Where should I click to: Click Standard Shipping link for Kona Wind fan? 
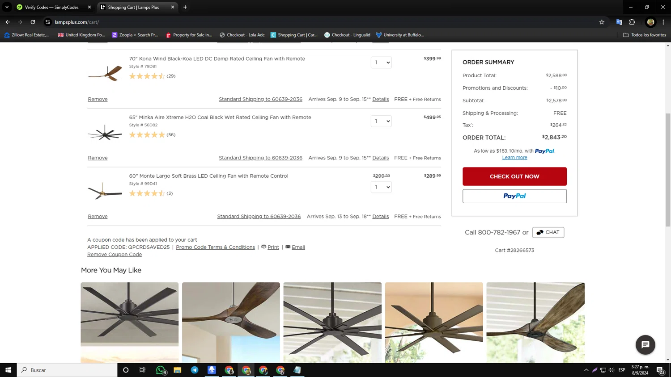coord(260,99)
